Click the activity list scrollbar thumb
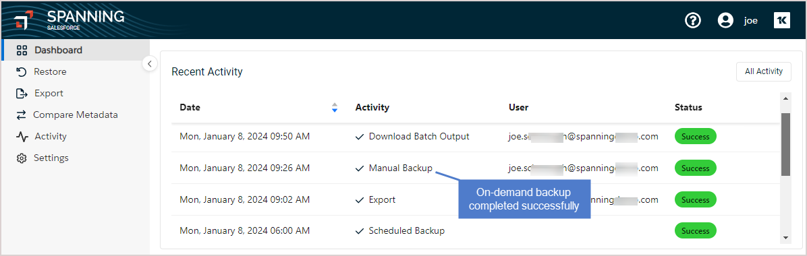This screenshot has height=256, width=807. click(785, 144)
